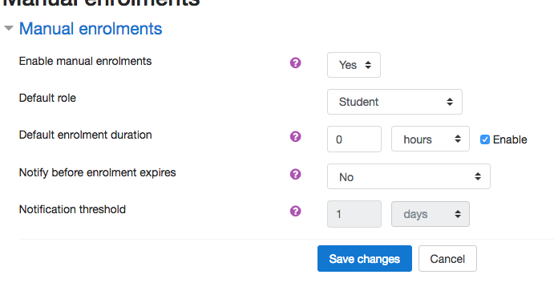Image resolution: width=554 pixels, height=307 pixels.
Task: Click the Notification threshold label text
Action: point(72,209)
